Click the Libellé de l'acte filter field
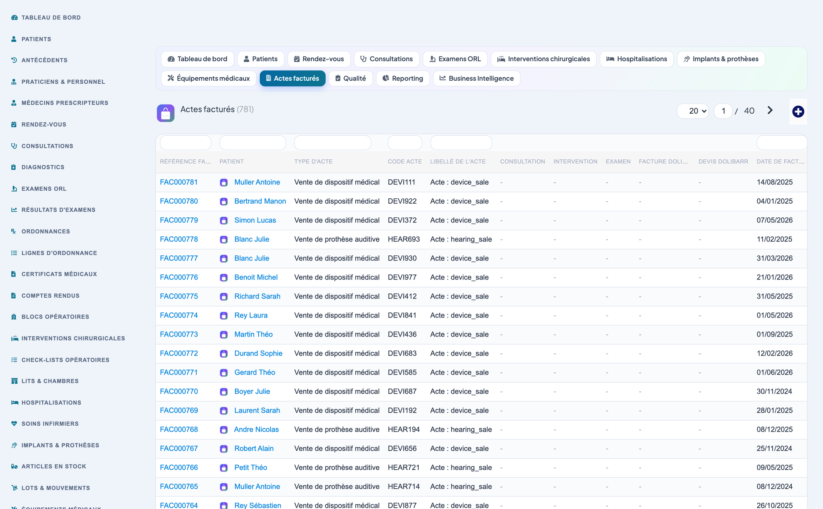Viewport: 823px width, 509px height. 461,142
